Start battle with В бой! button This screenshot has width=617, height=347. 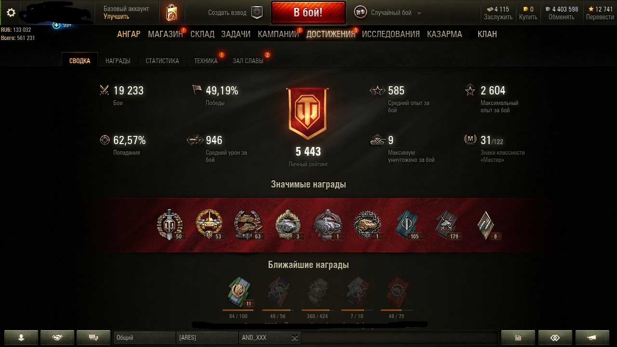(308, 13)
